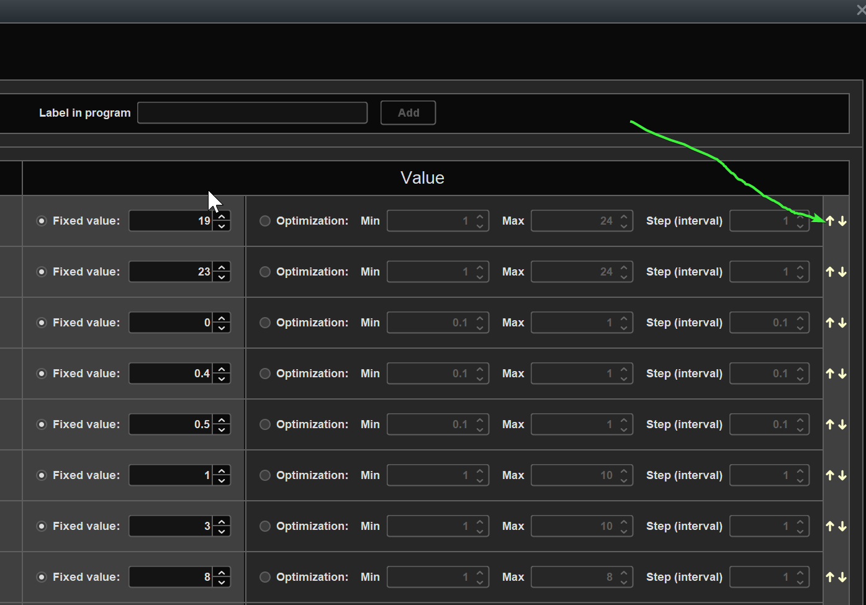Decrease fixed value 23 with down spinner

coord(222,277)
